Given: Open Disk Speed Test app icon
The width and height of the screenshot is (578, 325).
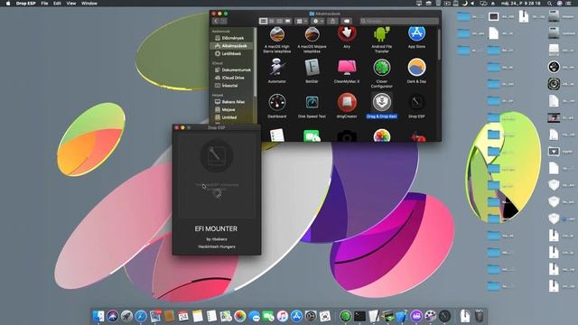Looking at the screenshot, I should (x=312, y=102).
